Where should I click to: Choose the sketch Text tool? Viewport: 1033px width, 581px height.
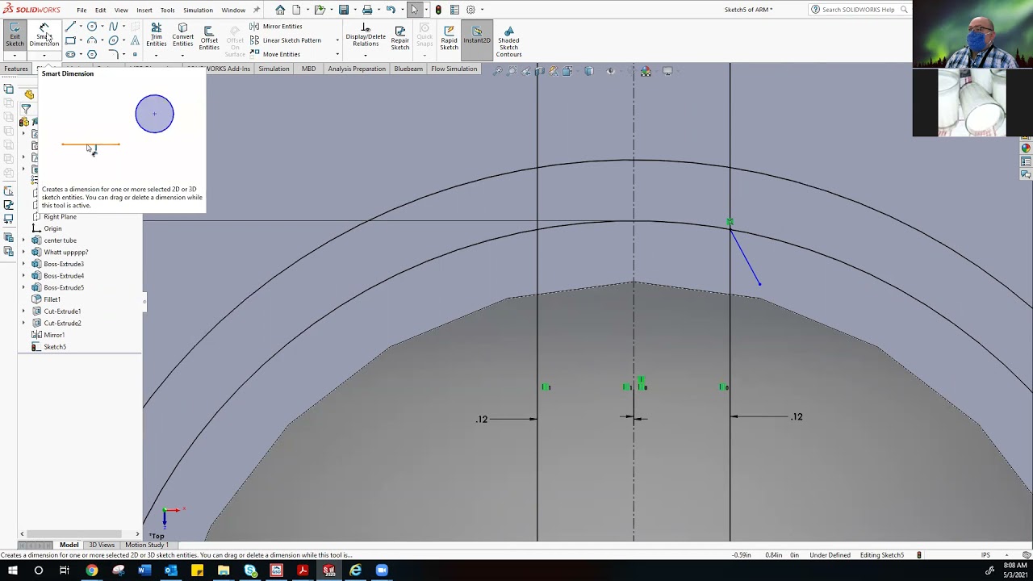pos(135,40)
